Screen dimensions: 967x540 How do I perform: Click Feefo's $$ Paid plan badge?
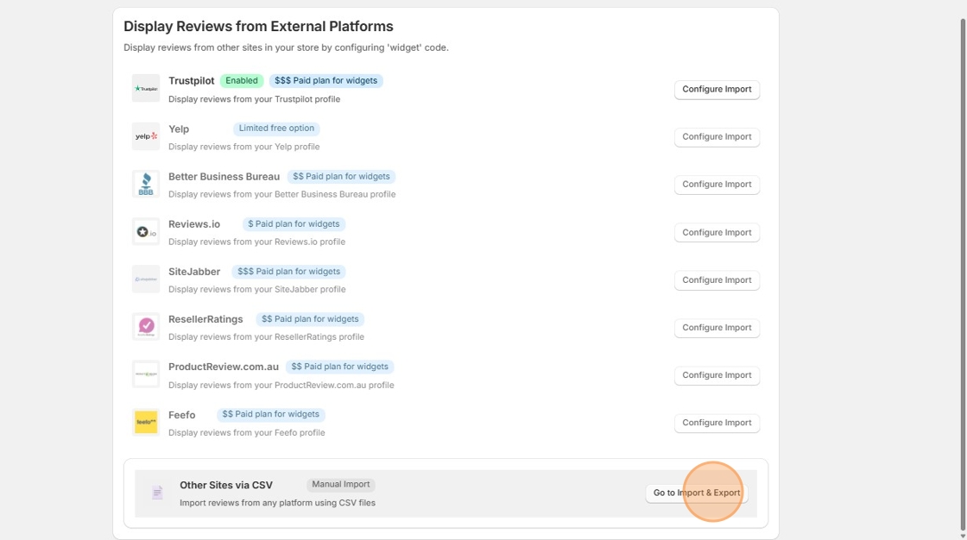[271, 414]
